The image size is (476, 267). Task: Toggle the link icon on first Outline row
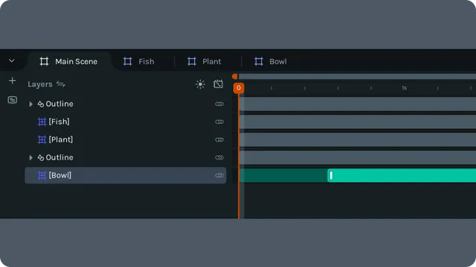(219, 104)
